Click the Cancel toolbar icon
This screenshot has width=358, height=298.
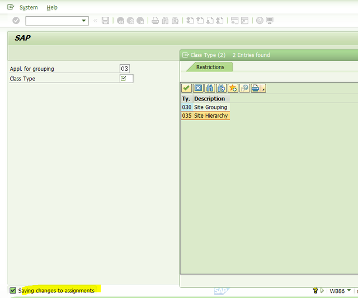(x=140, y=21)
